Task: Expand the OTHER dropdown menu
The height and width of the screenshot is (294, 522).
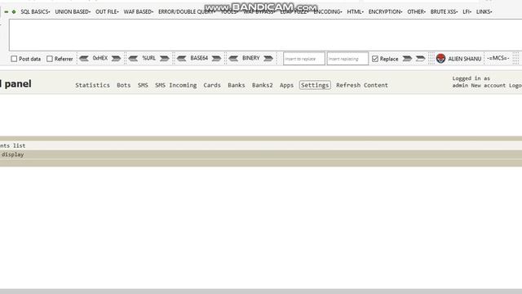Action: click(x=417, y=11)
